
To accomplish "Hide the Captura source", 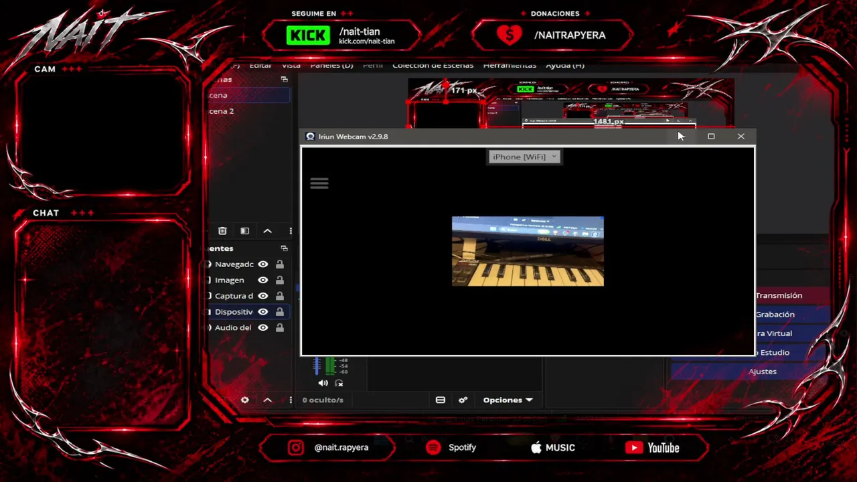I will (x=263, y=296).
